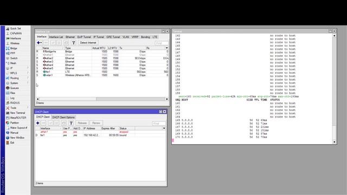Expand the MPLS submenu in the sidebar
The image size is (347, 195).
pyautogui.click(x=28, y=73)
